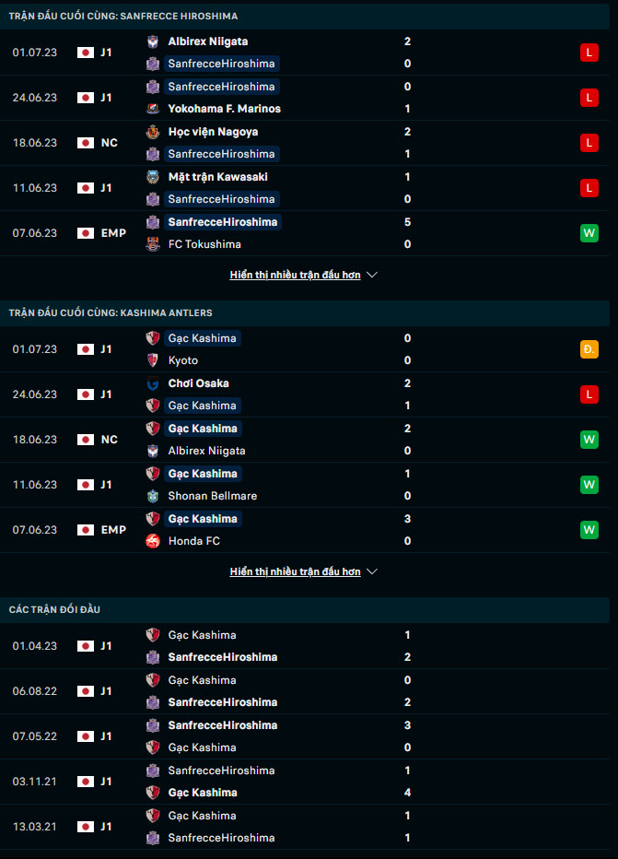The height and width of the screenshot is (859, 618).
Task: Click the Albirex Niigata club crest in the 01.07.23 match
Action: click(153, 41)
